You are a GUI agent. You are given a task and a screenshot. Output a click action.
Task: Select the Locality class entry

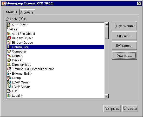click(55, 96)
